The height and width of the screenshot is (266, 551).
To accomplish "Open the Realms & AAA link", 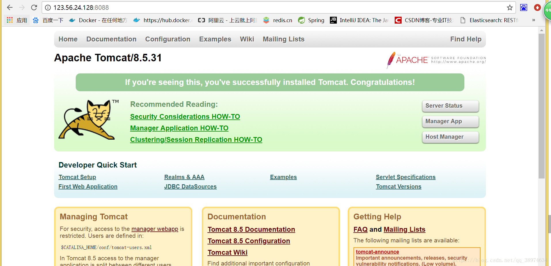I will 184,177.
